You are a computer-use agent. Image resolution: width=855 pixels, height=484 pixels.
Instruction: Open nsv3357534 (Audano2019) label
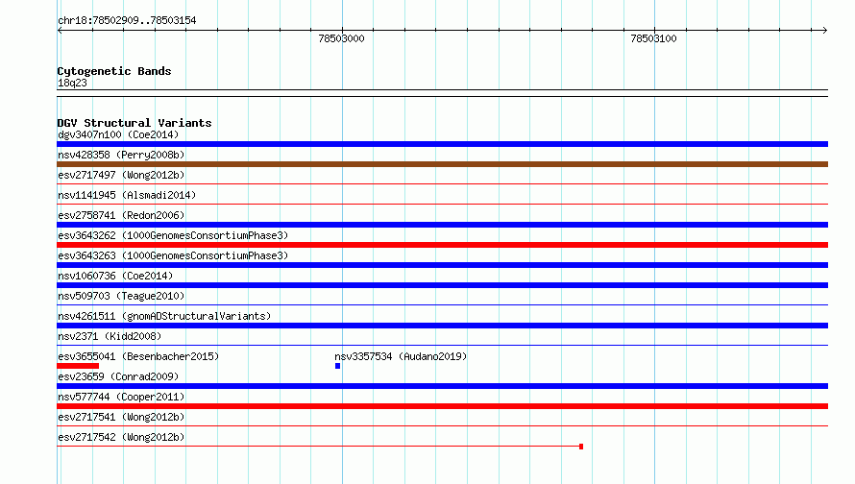pos(401,356)
